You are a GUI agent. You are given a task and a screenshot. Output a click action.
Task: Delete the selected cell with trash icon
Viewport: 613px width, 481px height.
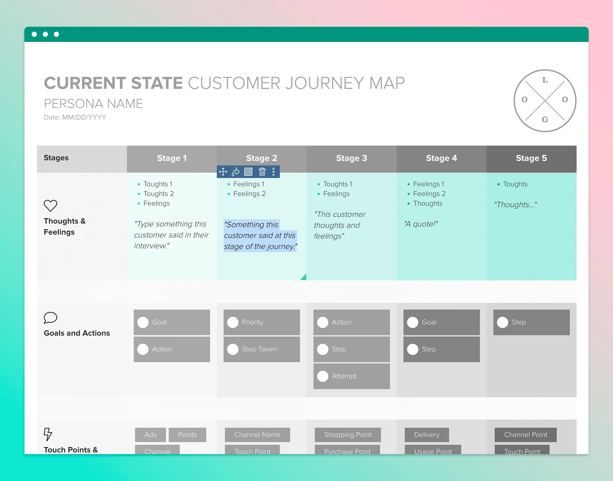click(262, 172)
